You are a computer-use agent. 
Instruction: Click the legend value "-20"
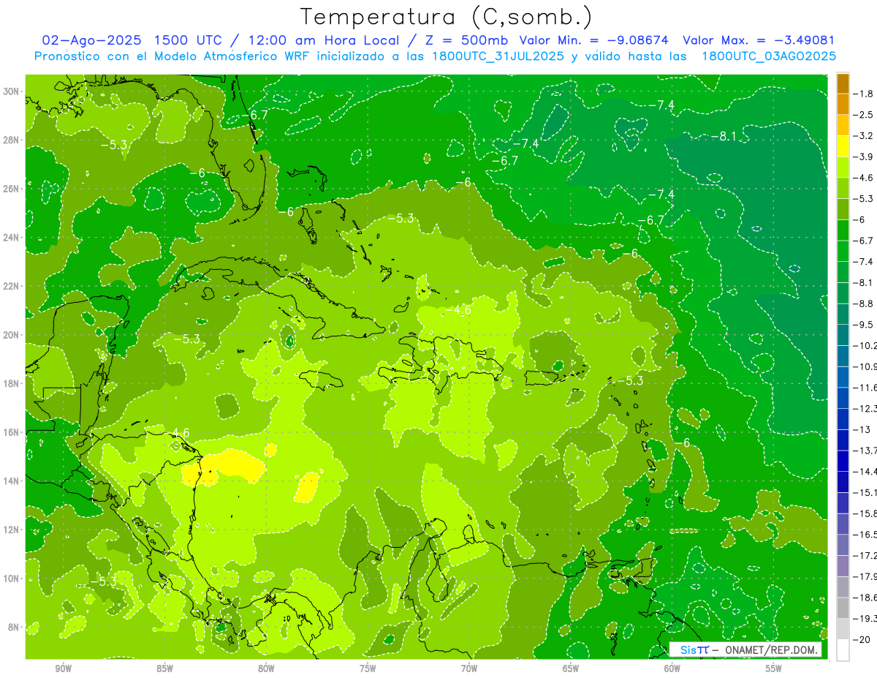(862, 639)
